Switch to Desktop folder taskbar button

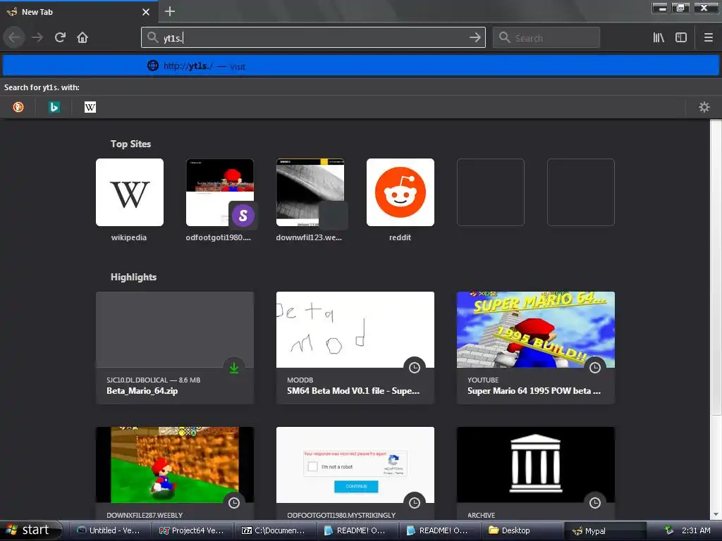tap(522, 530)
